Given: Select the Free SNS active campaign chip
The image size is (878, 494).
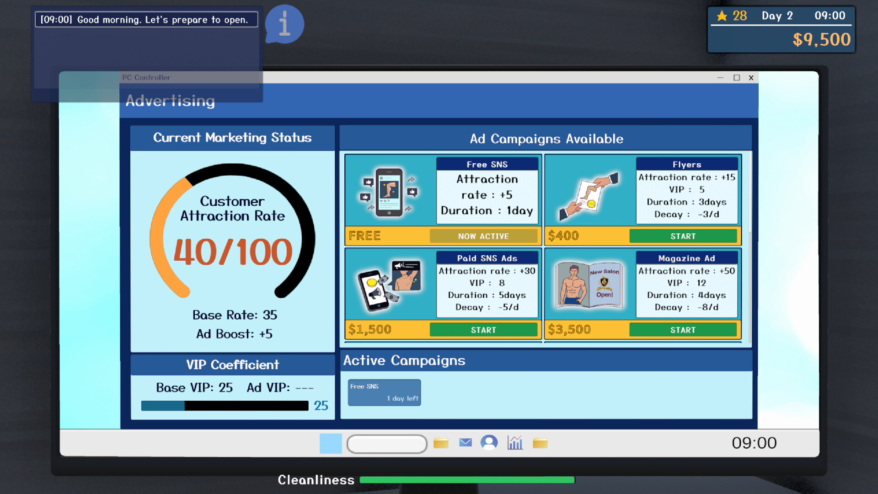Looking at the screenshot, I should [384, 392].
